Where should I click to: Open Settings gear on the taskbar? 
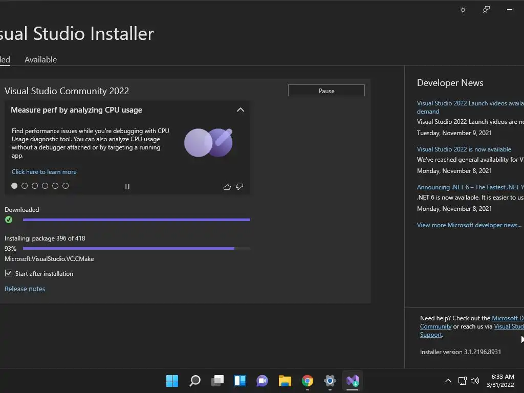pos(330,381)
